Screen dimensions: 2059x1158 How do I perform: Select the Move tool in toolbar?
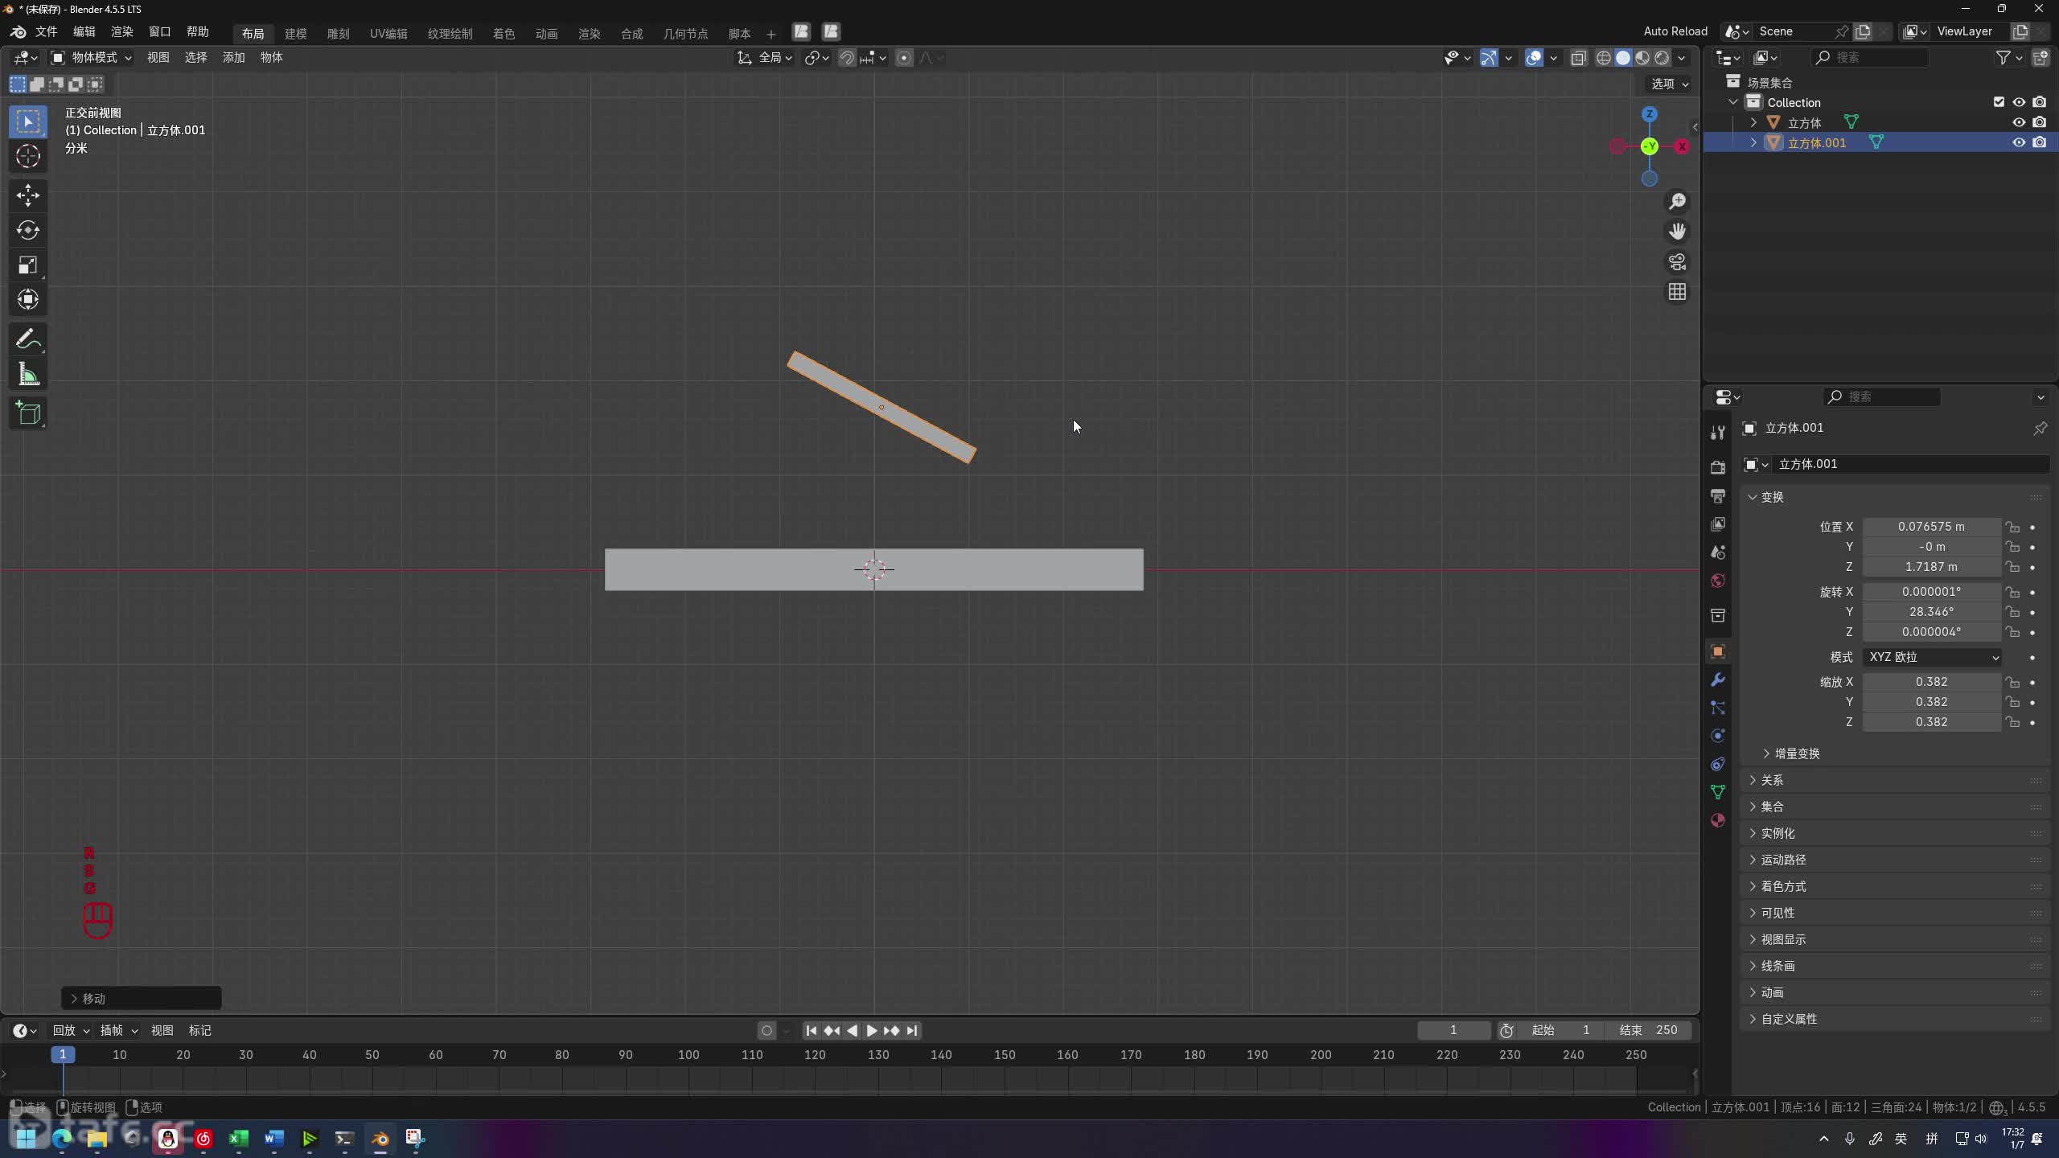(28, 195)
